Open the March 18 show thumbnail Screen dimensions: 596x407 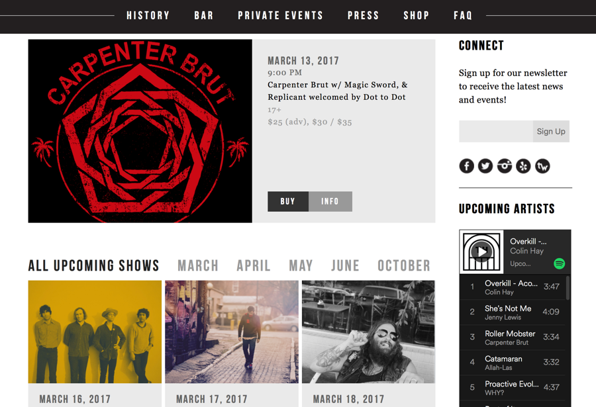click(x=368, y=332)
